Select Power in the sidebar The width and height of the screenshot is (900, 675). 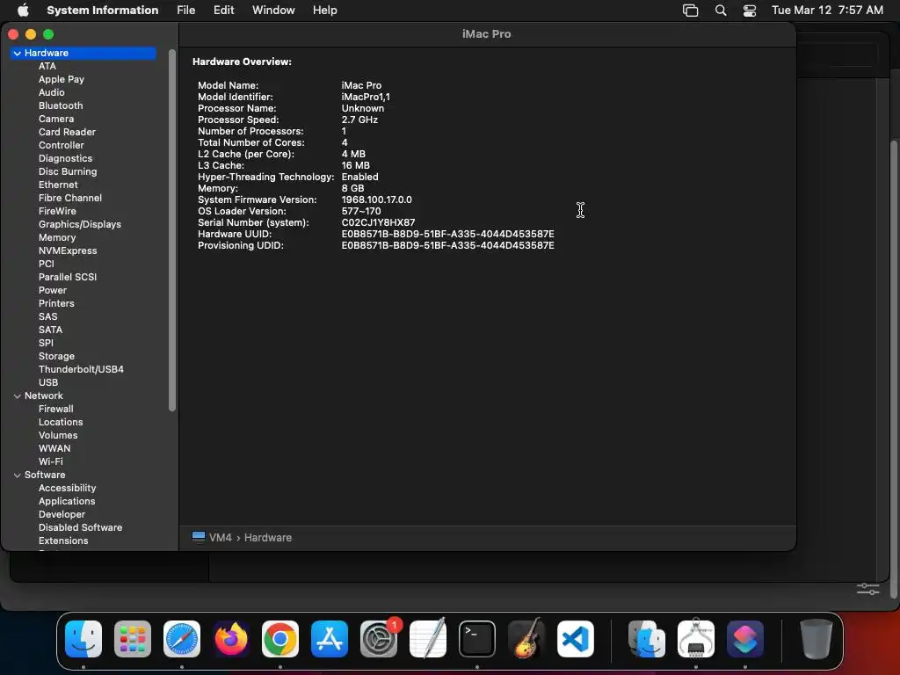click(53, 290)
